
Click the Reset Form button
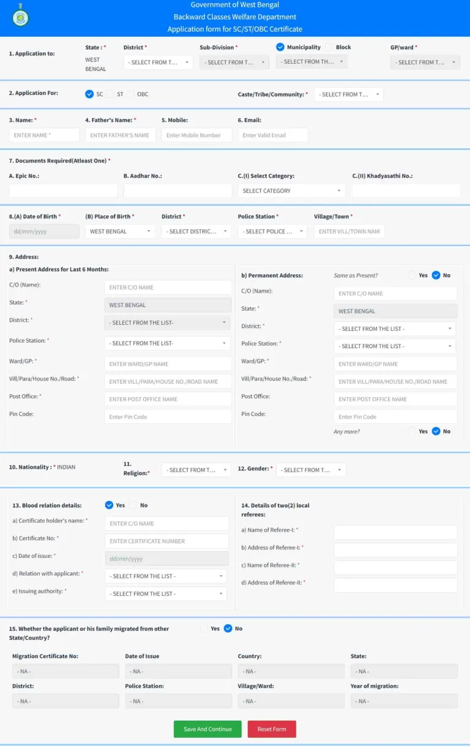[x=272, y=729]
